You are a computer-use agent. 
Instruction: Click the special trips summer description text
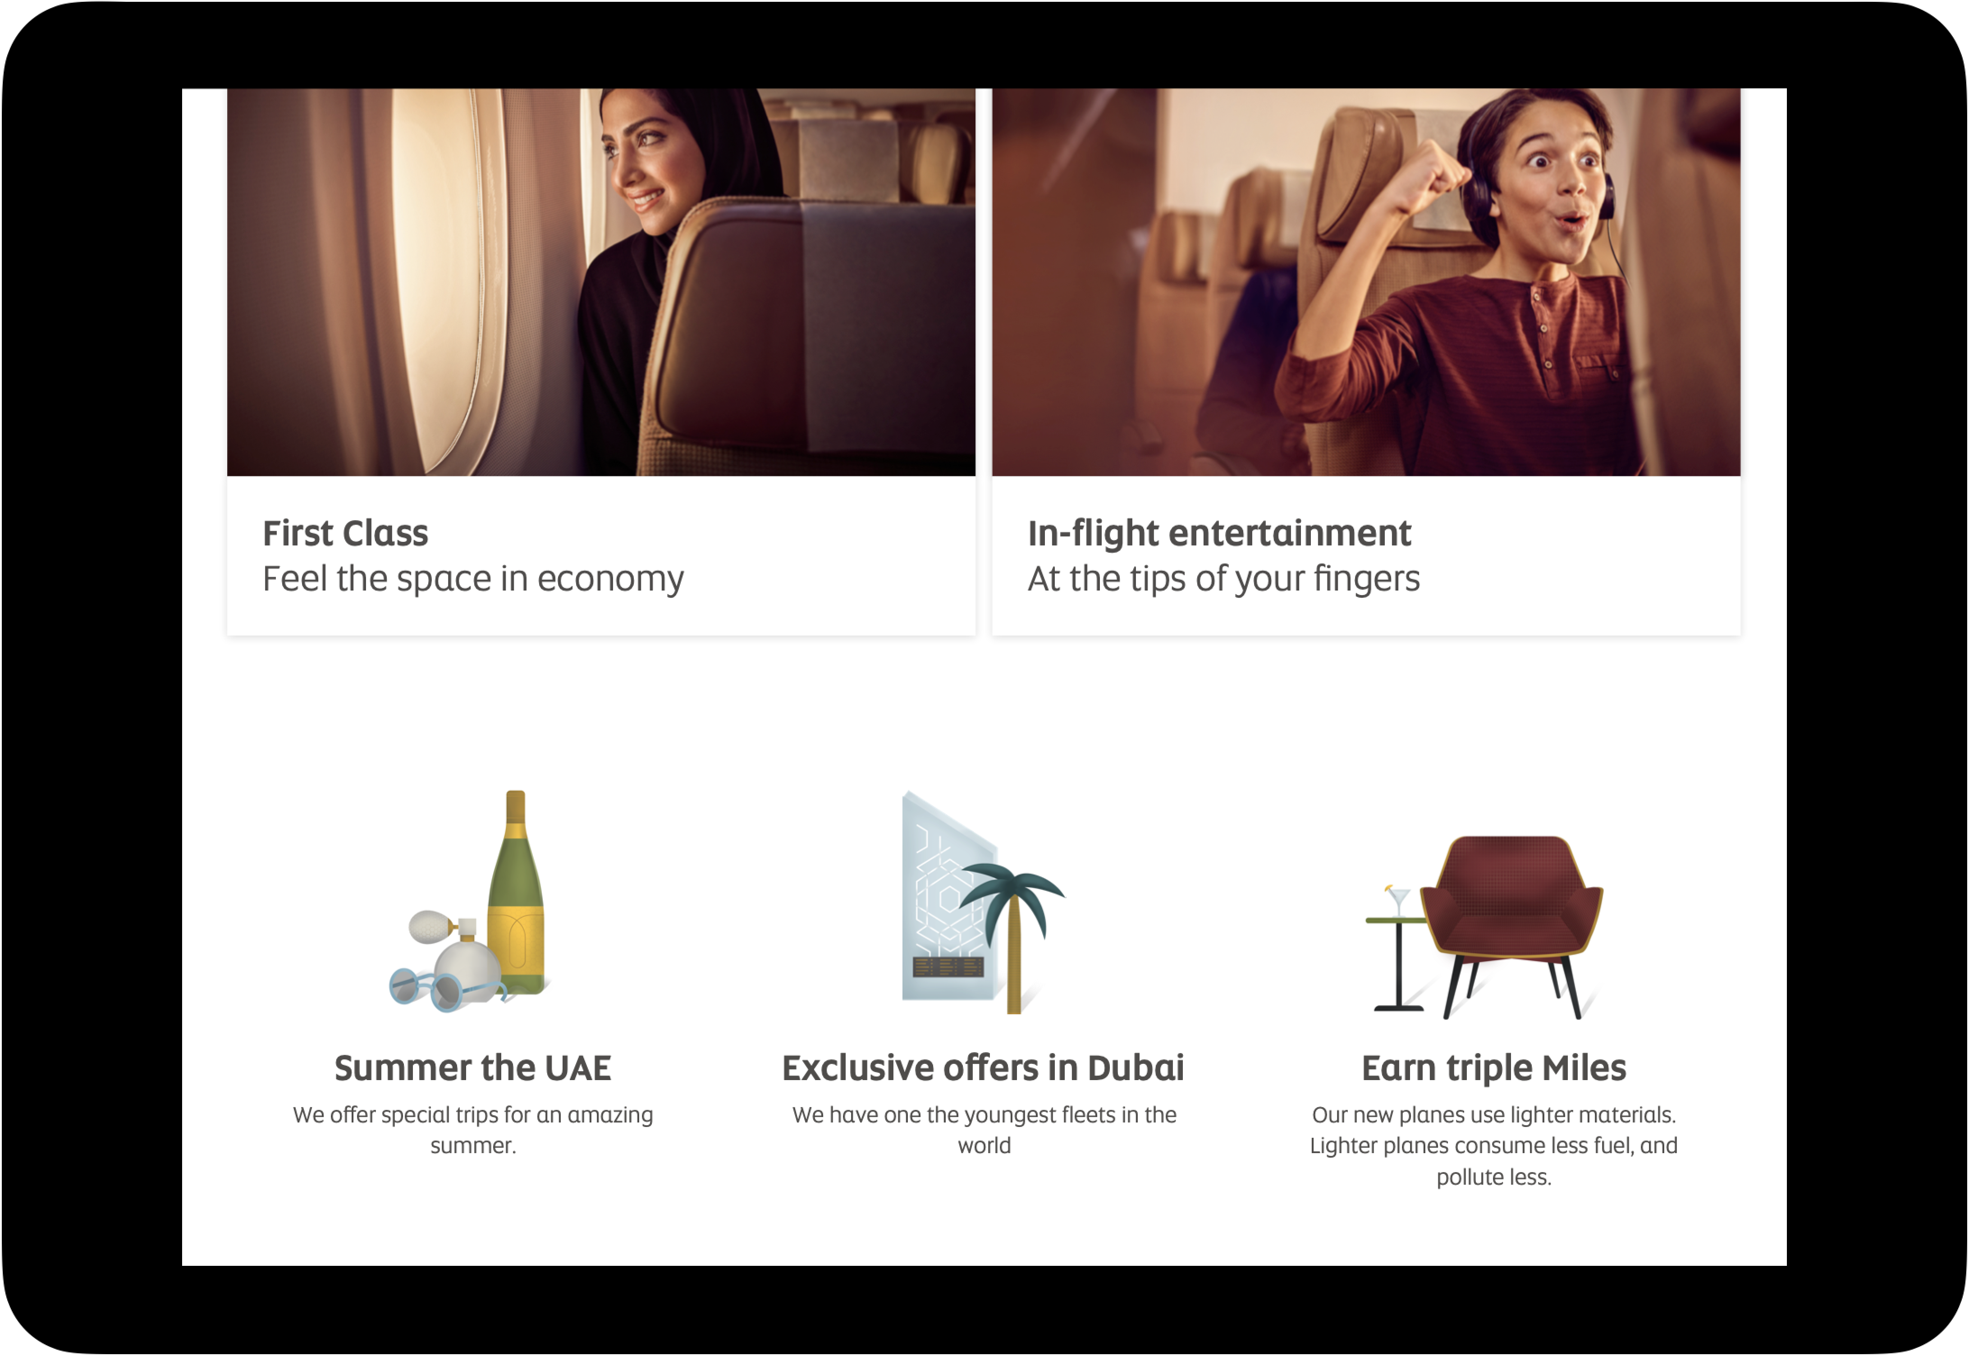(473, 1131)
